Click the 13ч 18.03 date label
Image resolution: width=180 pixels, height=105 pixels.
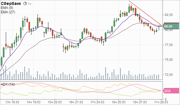(x=12, y=102)
